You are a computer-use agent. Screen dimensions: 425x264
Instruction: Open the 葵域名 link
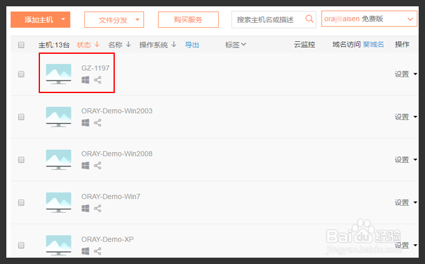tap(373, 44)
